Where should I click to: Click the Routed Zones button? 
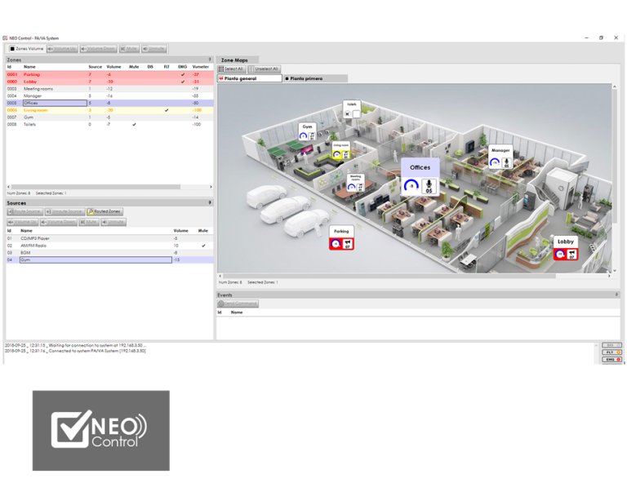pyautogui.click(x=104, y=211)
